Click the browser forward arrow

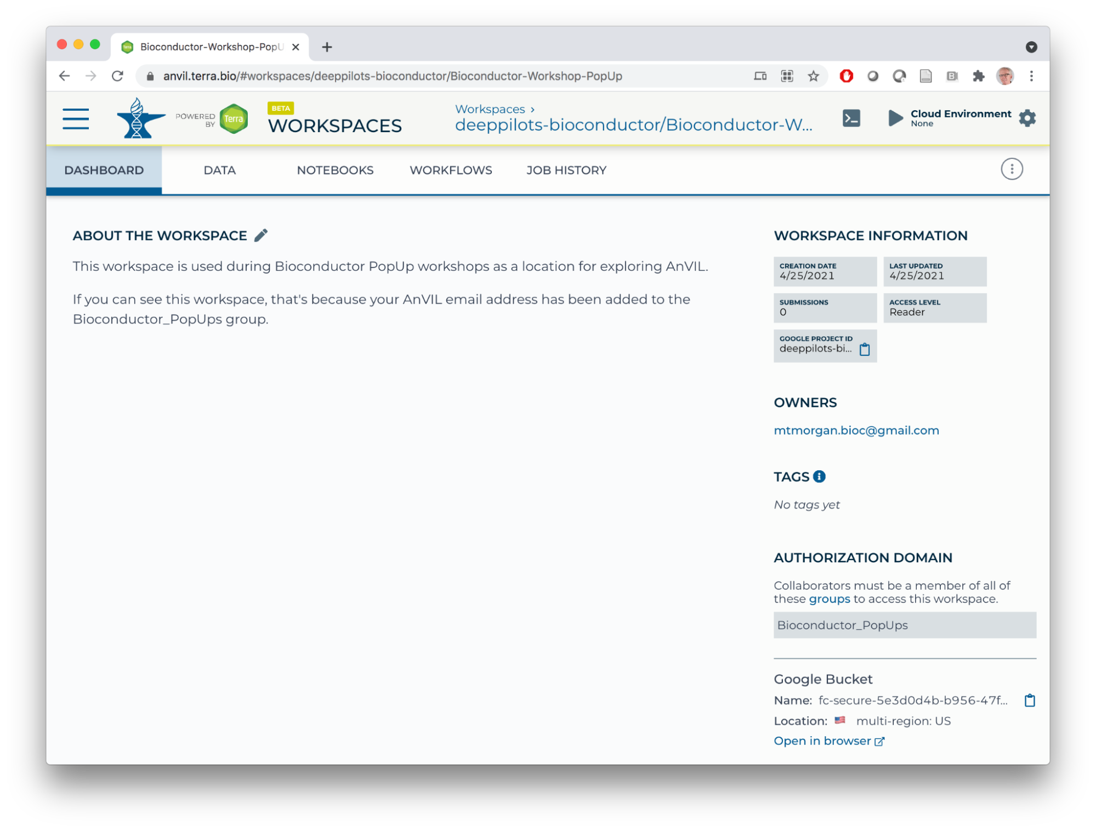pyautogui.click(x=91, y=76)
